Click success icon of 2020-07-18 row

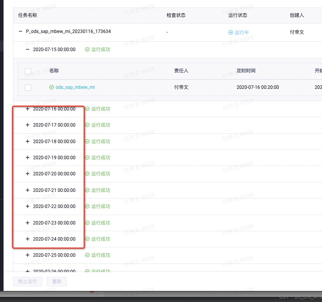87,142
